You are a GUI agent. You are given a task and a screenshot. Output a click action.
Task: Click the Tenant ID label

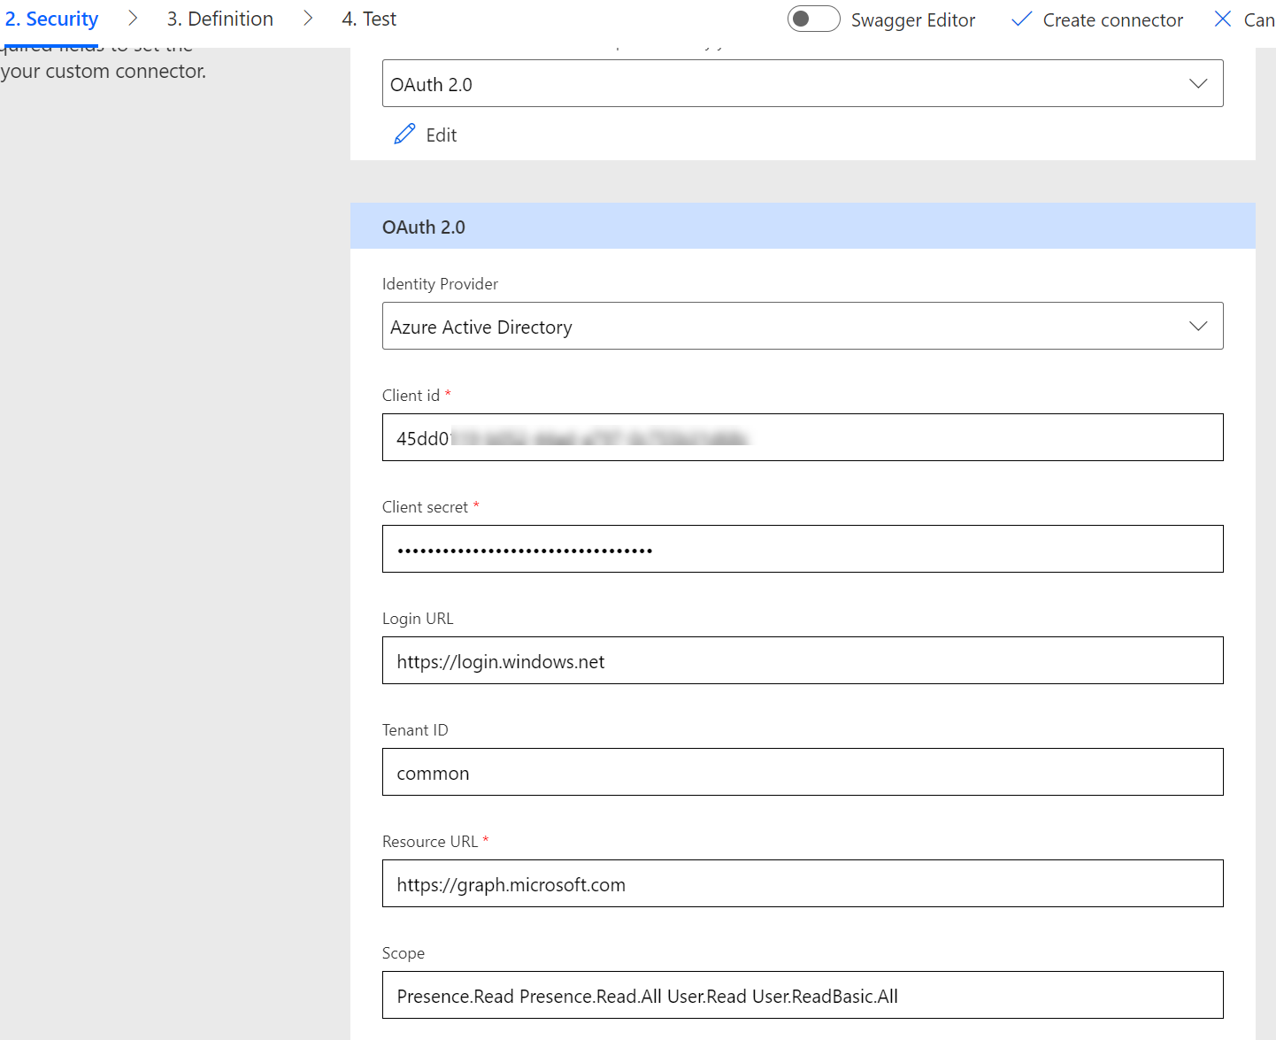(415, 730)
